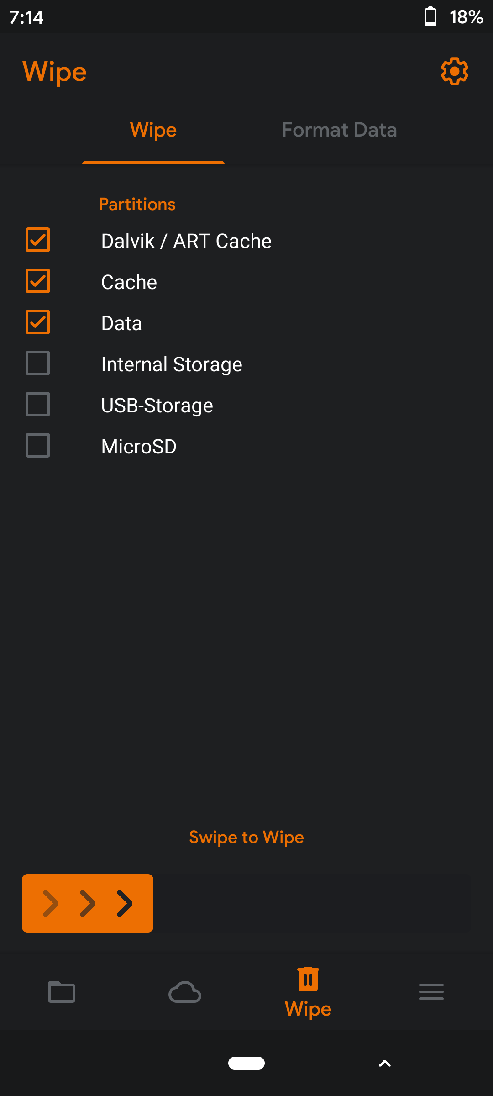The height and width of the screenshot is (1096, 493).
Task: Open settings via the gear icon
Action: click(454, 71)
